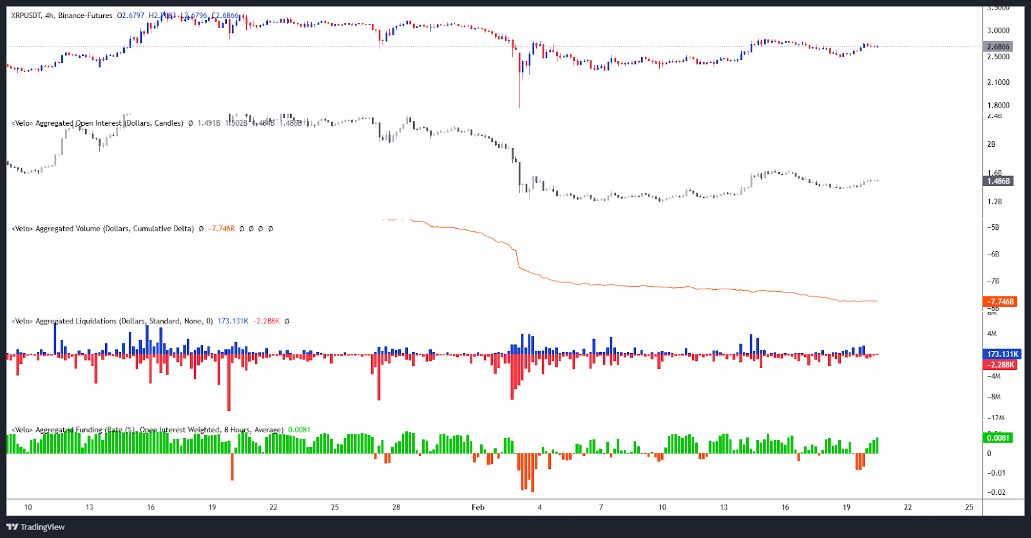This screenshot has height=538, width=1031.
Task: Click the -6B volume delta scale tick
Action: click(x=993, y=255)
